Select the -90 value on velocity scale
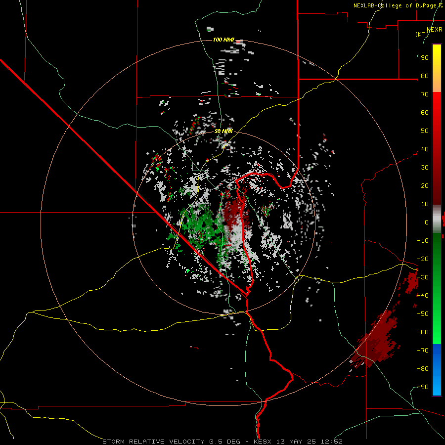Image resolution: width=445 pixels, height=445 pixels. [423, 387]
